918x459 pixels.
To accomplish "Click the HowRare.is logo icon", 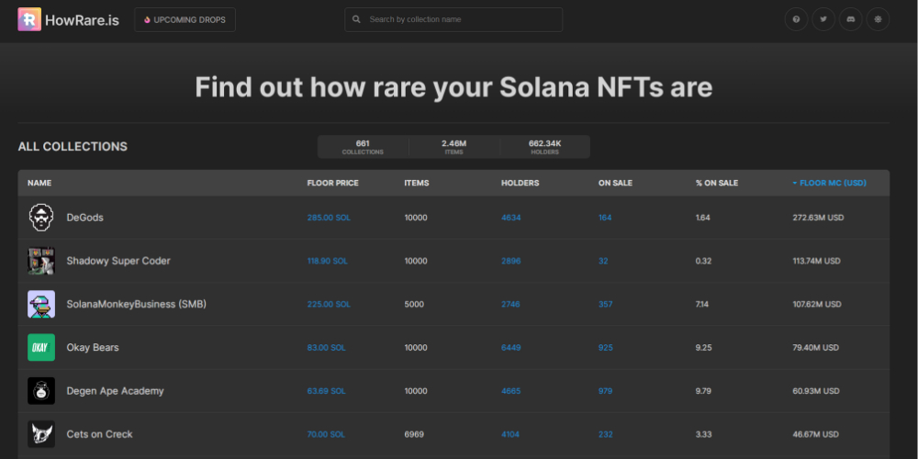I will pyautogui.click(x=29, y=19).
